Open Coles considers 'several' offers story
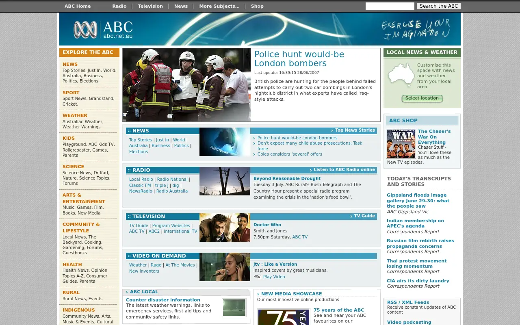520x325 pixels. click(x=290, y=154)
